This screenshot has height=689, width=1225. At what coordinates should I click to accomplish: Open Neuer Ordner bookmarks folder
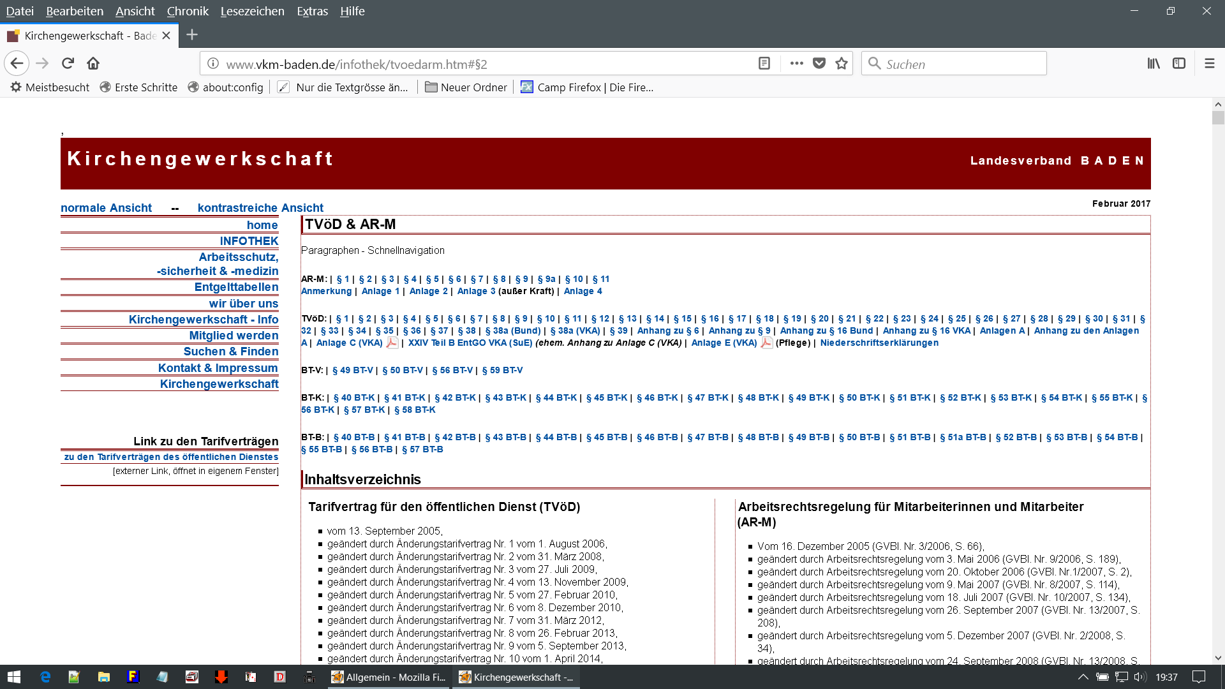coord(466,87)
